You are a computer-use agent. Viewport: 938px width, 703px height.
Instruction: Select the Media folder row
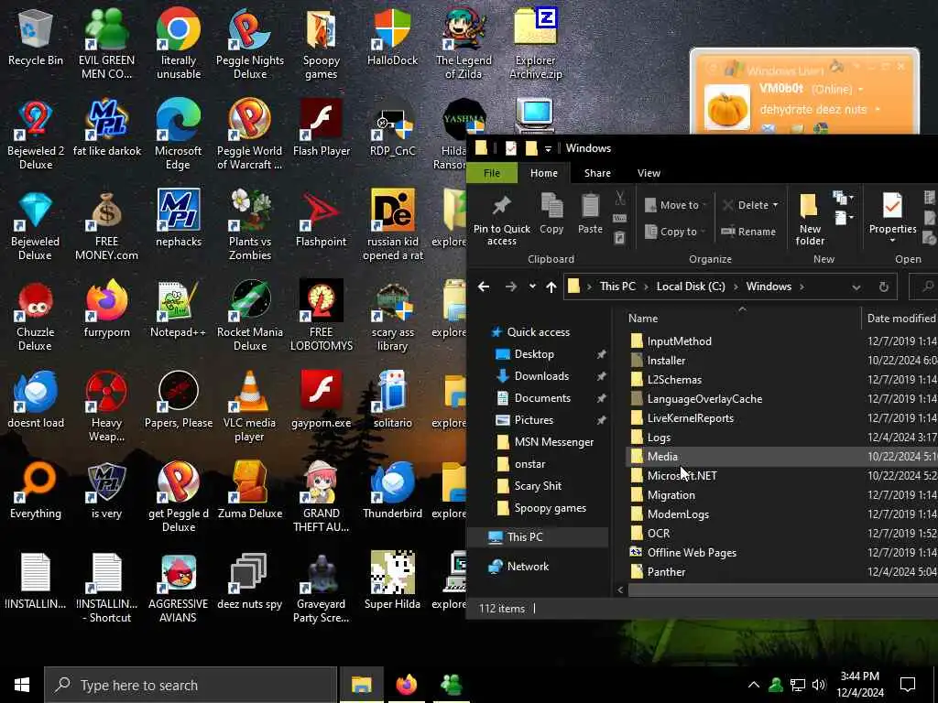pos(780,457)
